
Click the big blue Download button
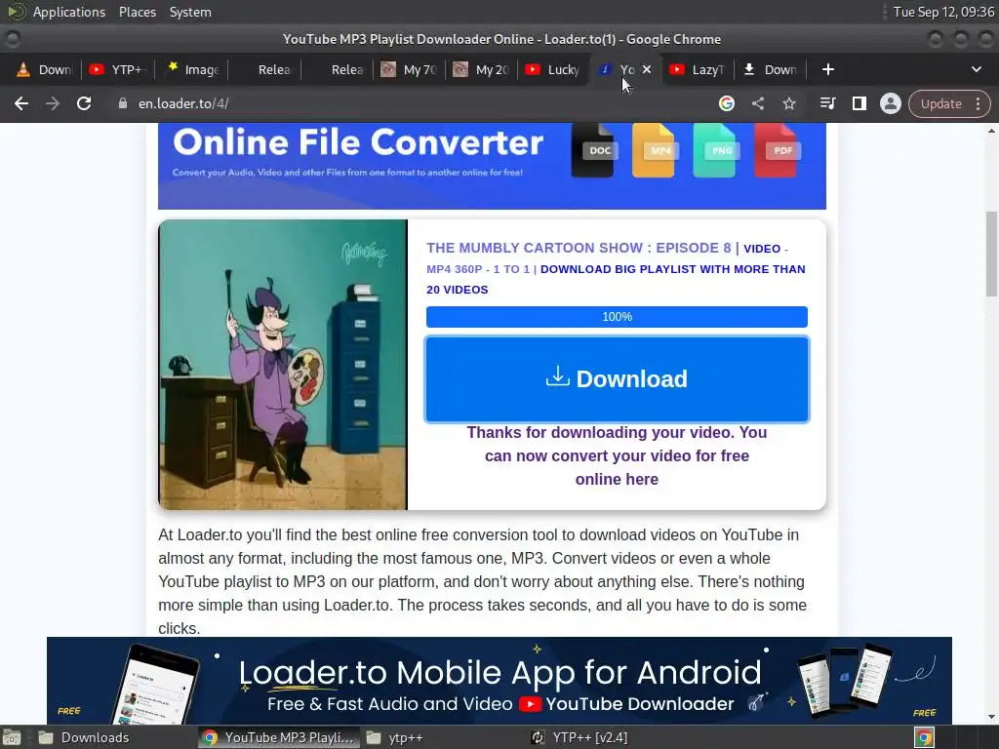[x=617, y=379]
